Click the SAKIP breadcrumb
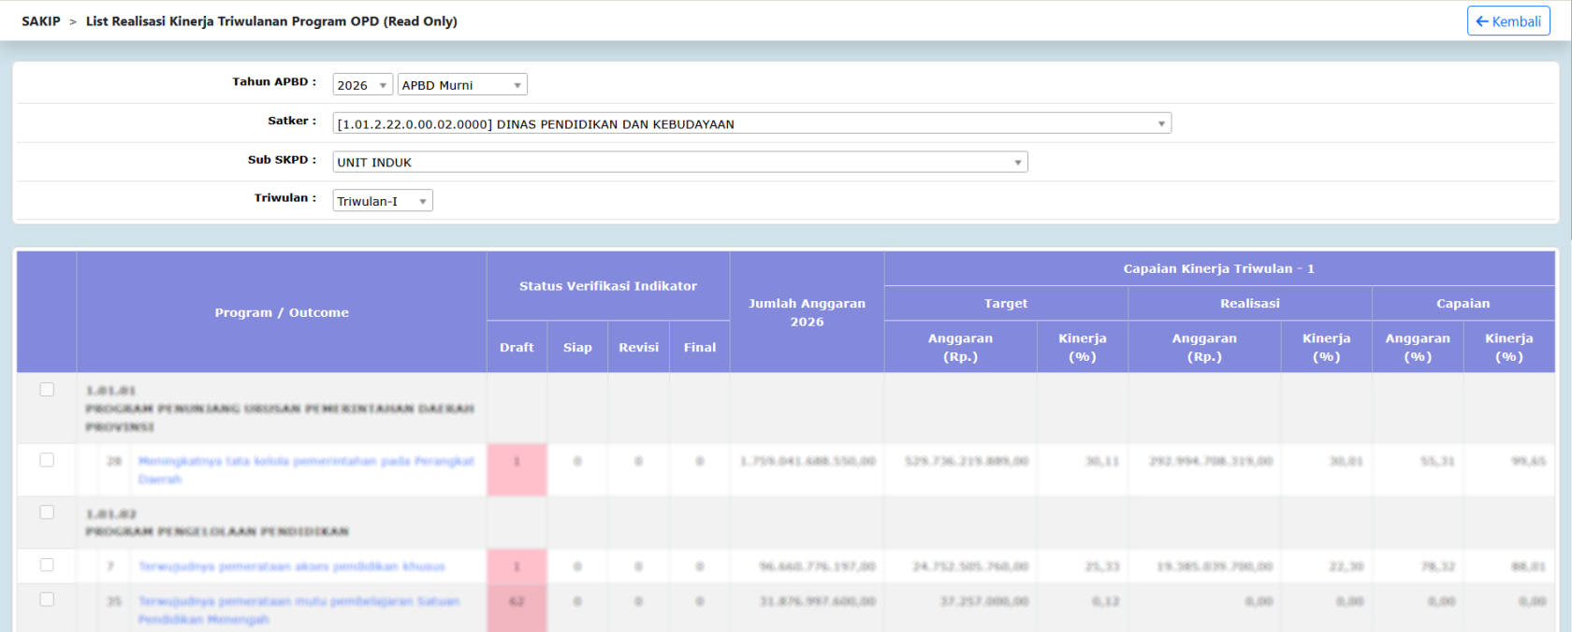Screen dimensions: 1572x632 (41, 22)
